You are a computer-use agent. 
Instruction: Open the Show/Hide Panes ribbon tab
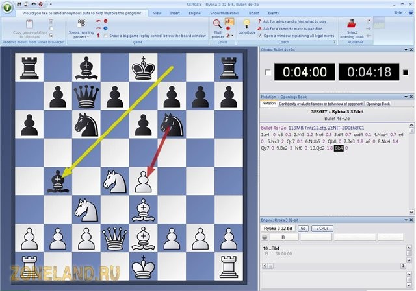pos(225,13)
